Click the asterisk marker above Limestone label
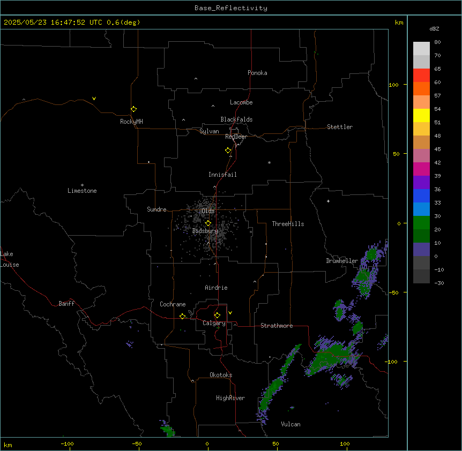This screenshot has height=451, width=462. [82, 185]
